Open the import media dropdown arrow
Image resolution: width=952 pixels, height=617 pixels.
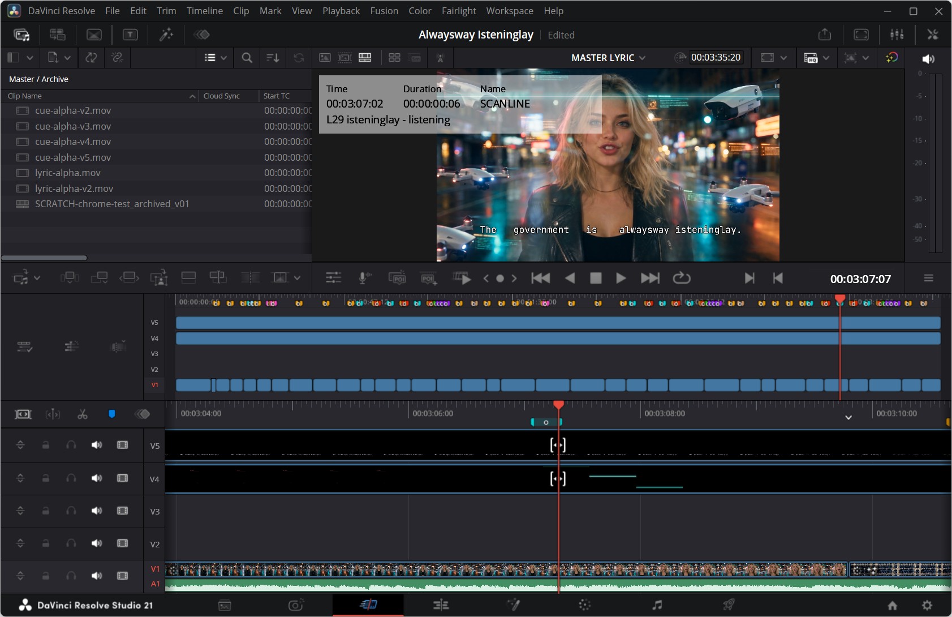[67, 58]
